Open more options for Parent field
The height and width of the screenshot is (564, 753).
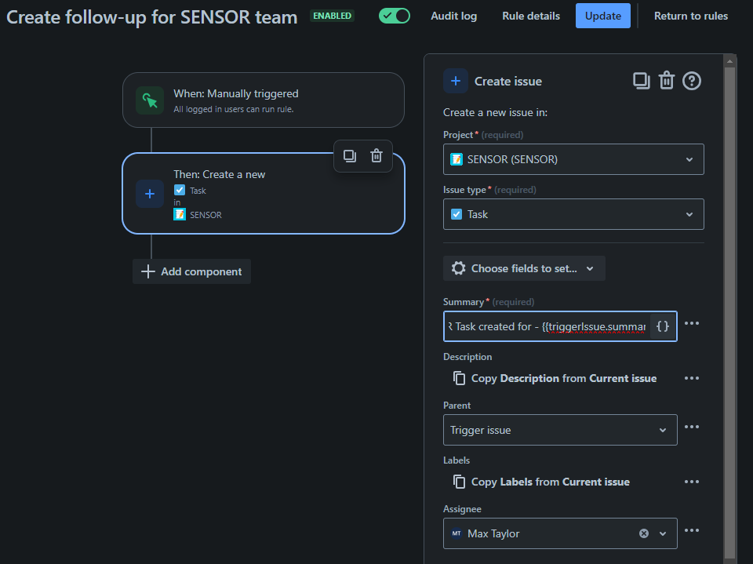[x=692, y=427]
